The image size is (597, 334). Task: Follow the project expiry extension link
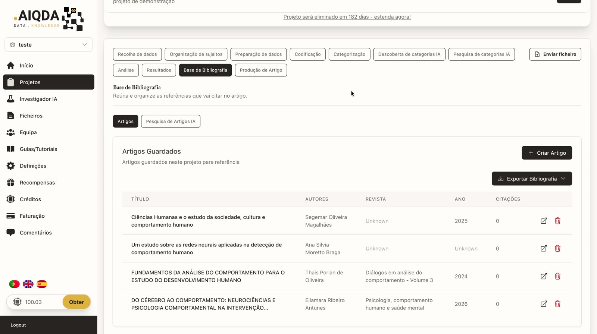[347, 17]
